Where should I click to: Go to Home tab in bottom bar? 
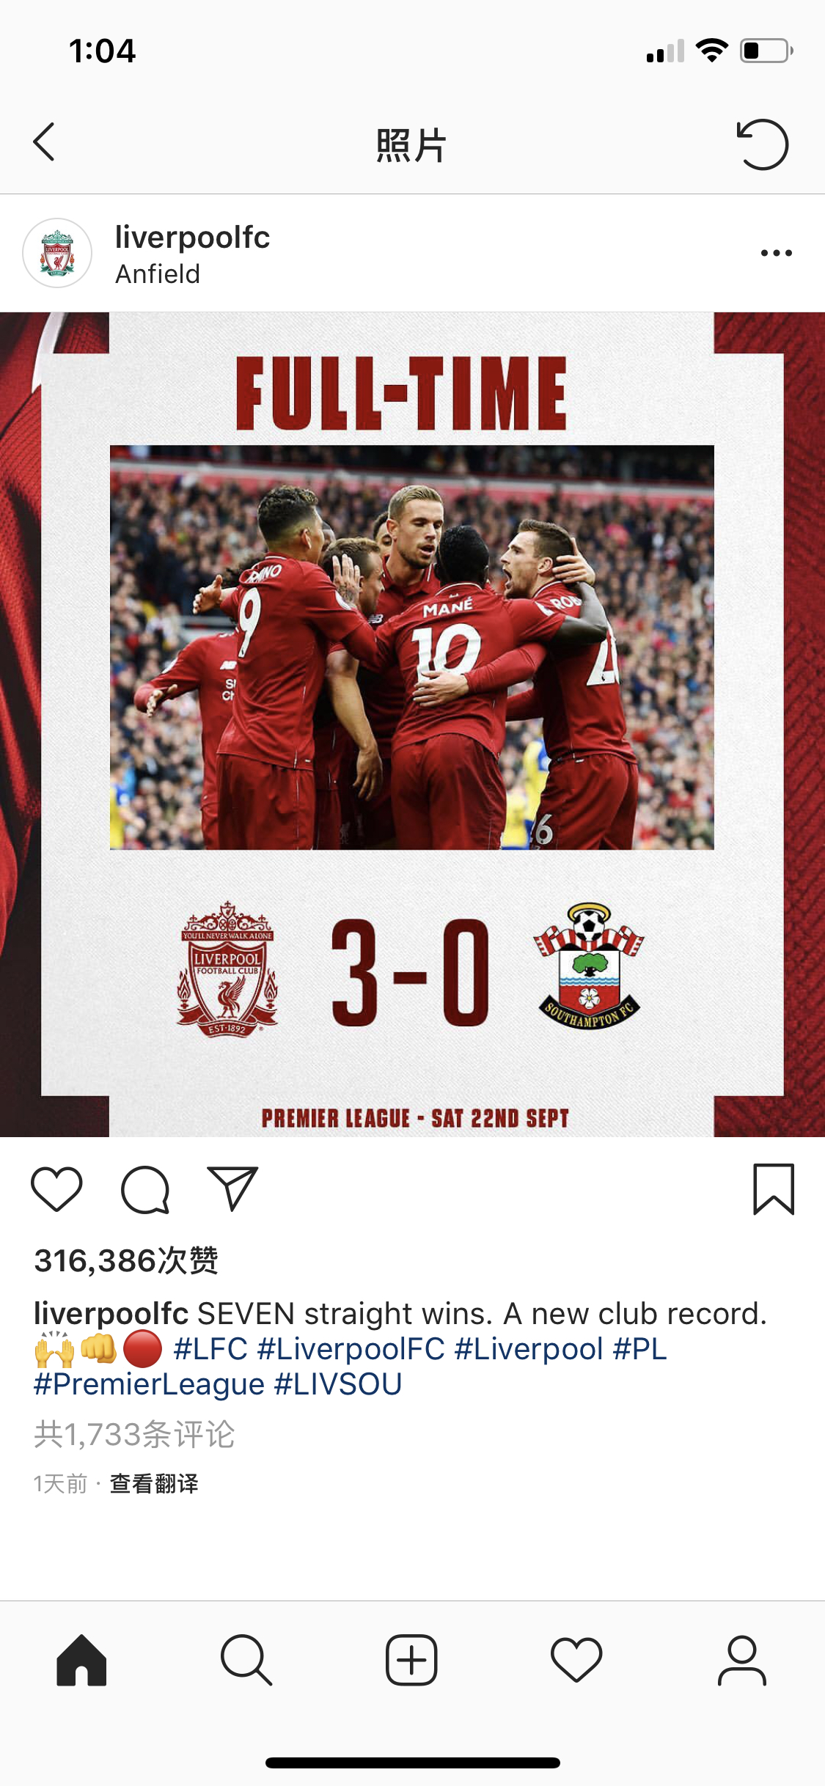[x=81, y=1660]
